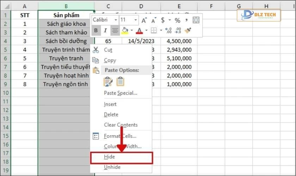Click first Paste option icon

coord(108,82)
